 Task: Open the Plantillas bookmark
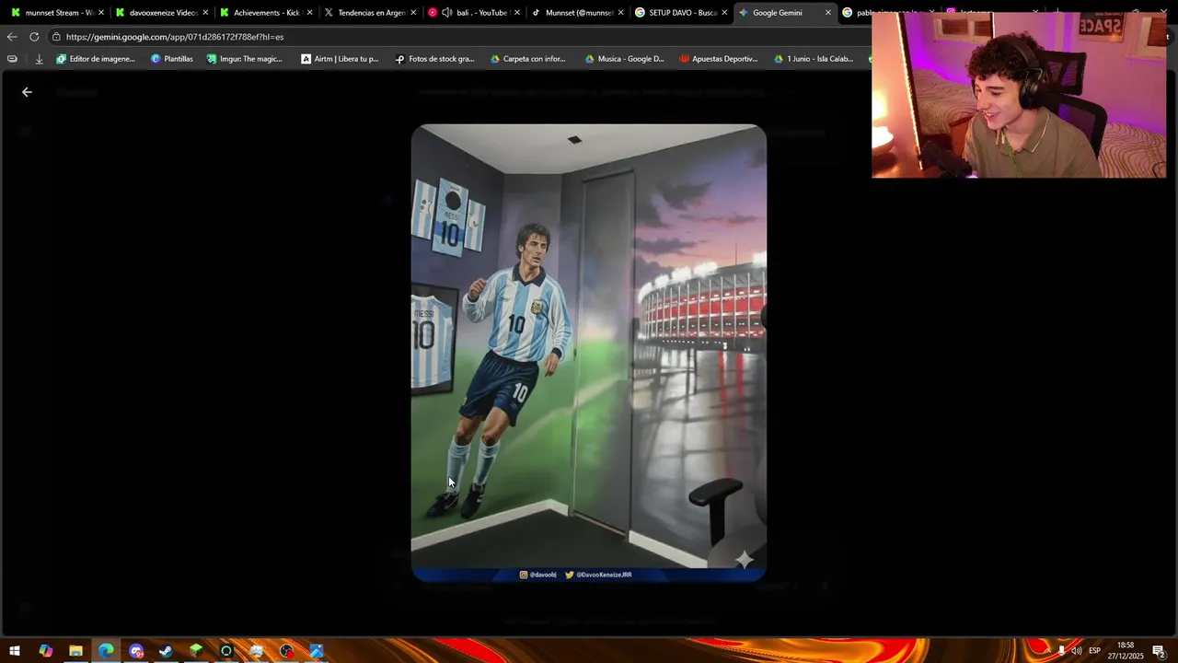172,59
